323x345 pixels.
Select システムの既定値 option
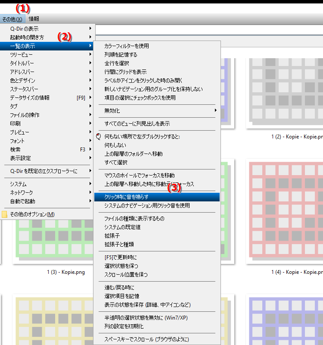157,227
